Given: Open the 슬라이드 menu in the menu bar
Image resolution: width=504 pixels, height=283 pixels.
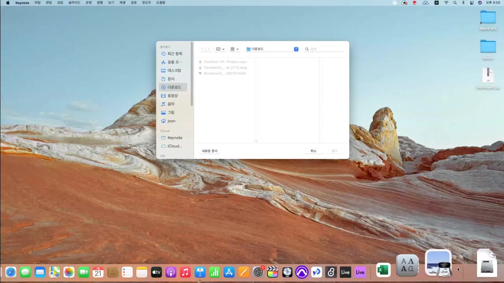Looking at the screenshot, I should 74,3.
